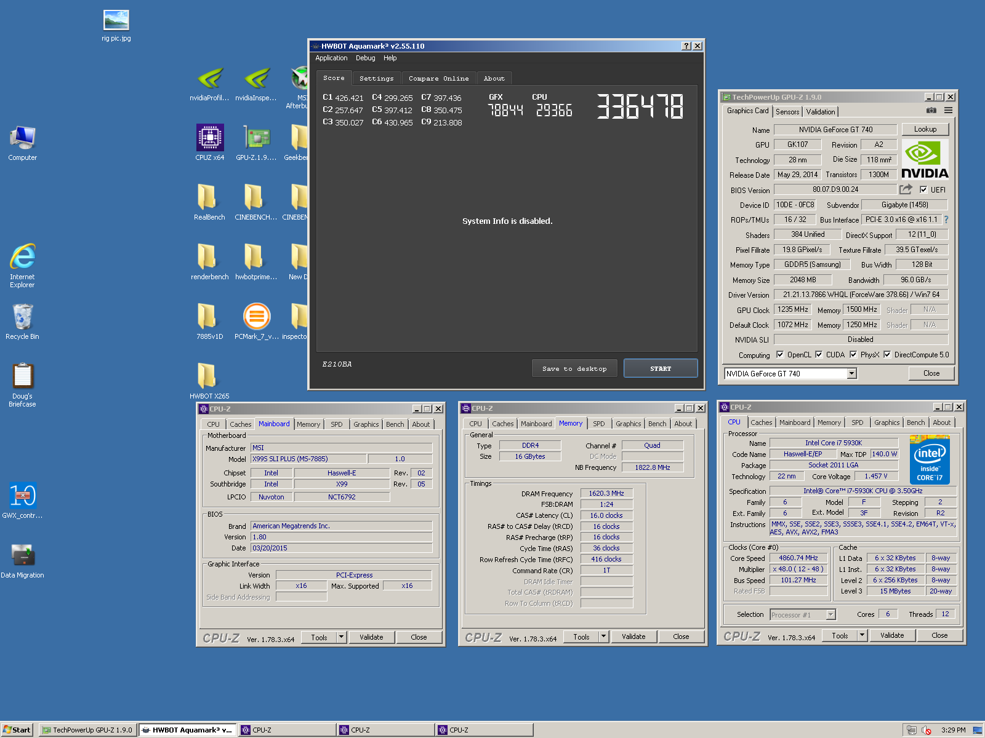
Task: Click the clock showing 3:29 PM
Action: [953, 730]
